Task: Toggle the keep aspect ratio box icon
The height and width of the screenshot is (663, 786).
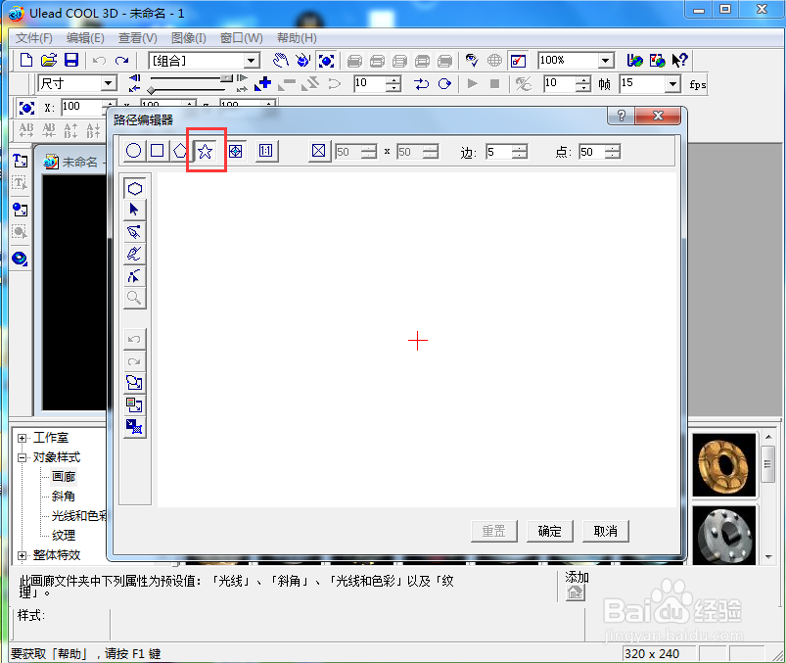Action: (318, 151)
